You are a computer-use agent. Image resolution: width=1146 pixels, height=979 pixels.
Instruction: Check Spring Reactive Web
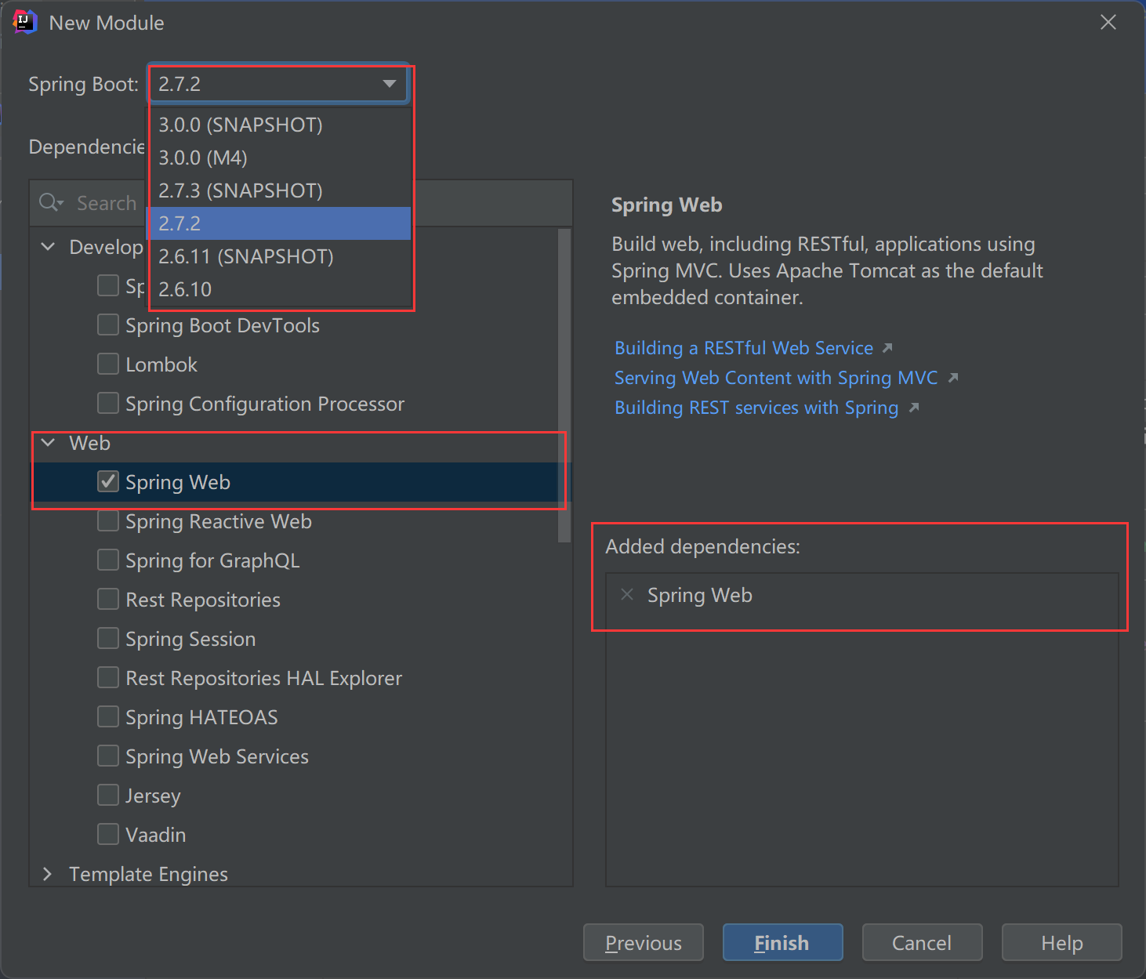point(108,520)
